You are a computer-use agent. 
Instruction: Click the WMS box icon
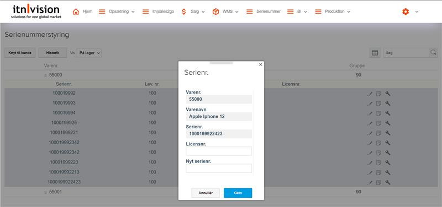tap(215, 12)
